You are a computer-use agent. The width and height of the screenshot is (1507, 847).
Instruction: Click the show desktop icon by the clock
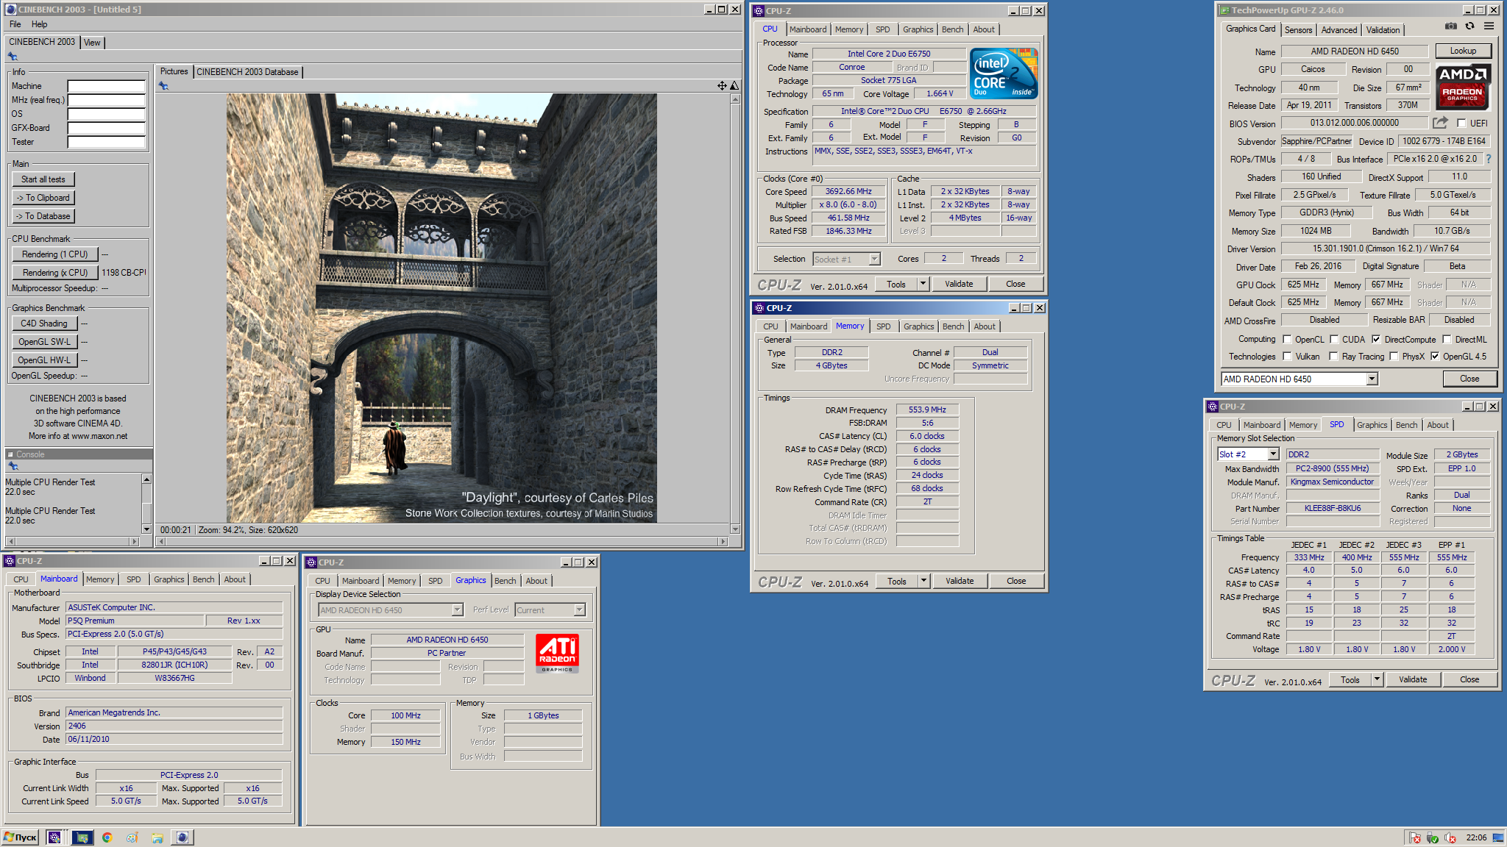(x=1498, y=837)
